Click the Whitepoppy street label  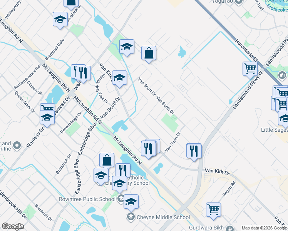click(x=13, y=9)
